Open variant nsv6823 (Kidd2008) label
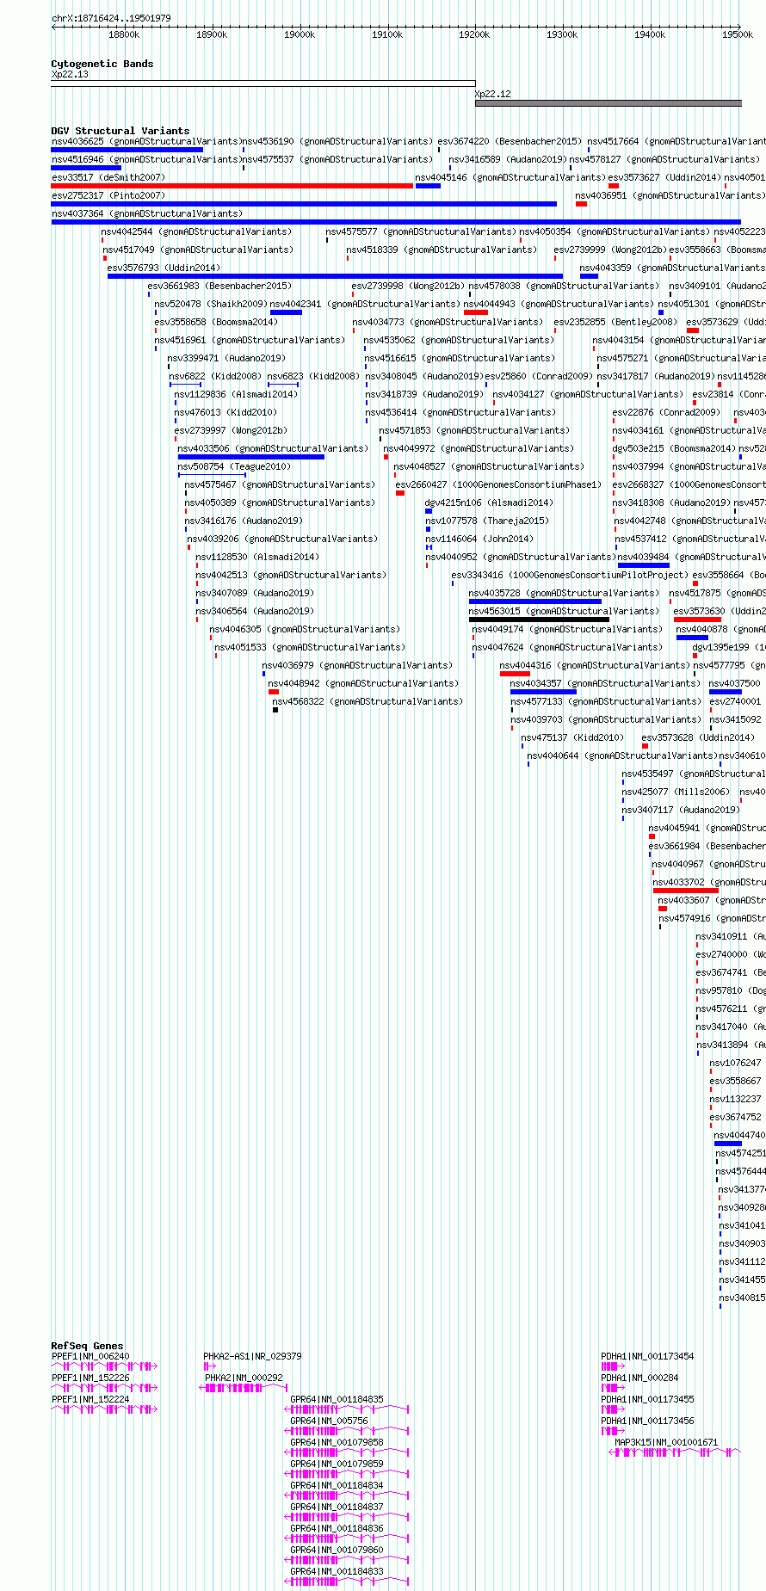The width and height of the screenshot is (766, 1591). click(x=313, y=376)
